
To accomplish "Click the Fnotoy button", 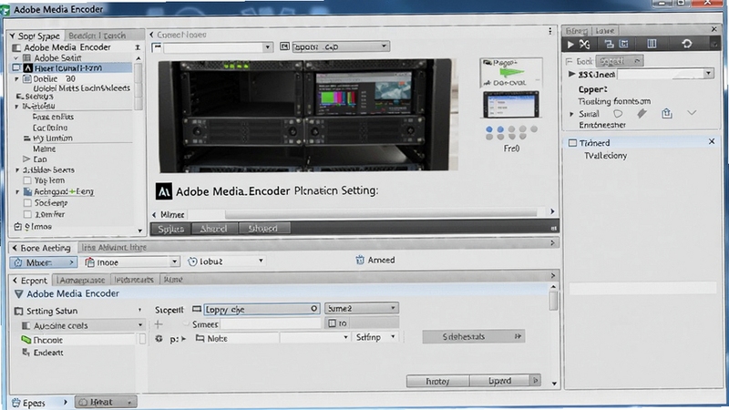I will [x=437, y=381].
